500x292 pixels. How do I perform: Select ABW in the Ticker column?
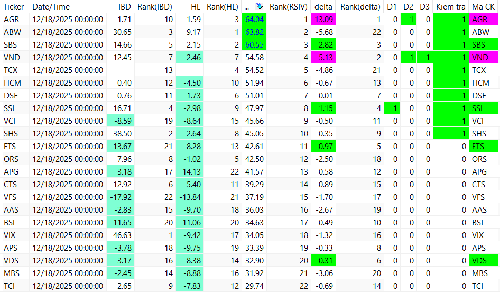click(13, 32)
